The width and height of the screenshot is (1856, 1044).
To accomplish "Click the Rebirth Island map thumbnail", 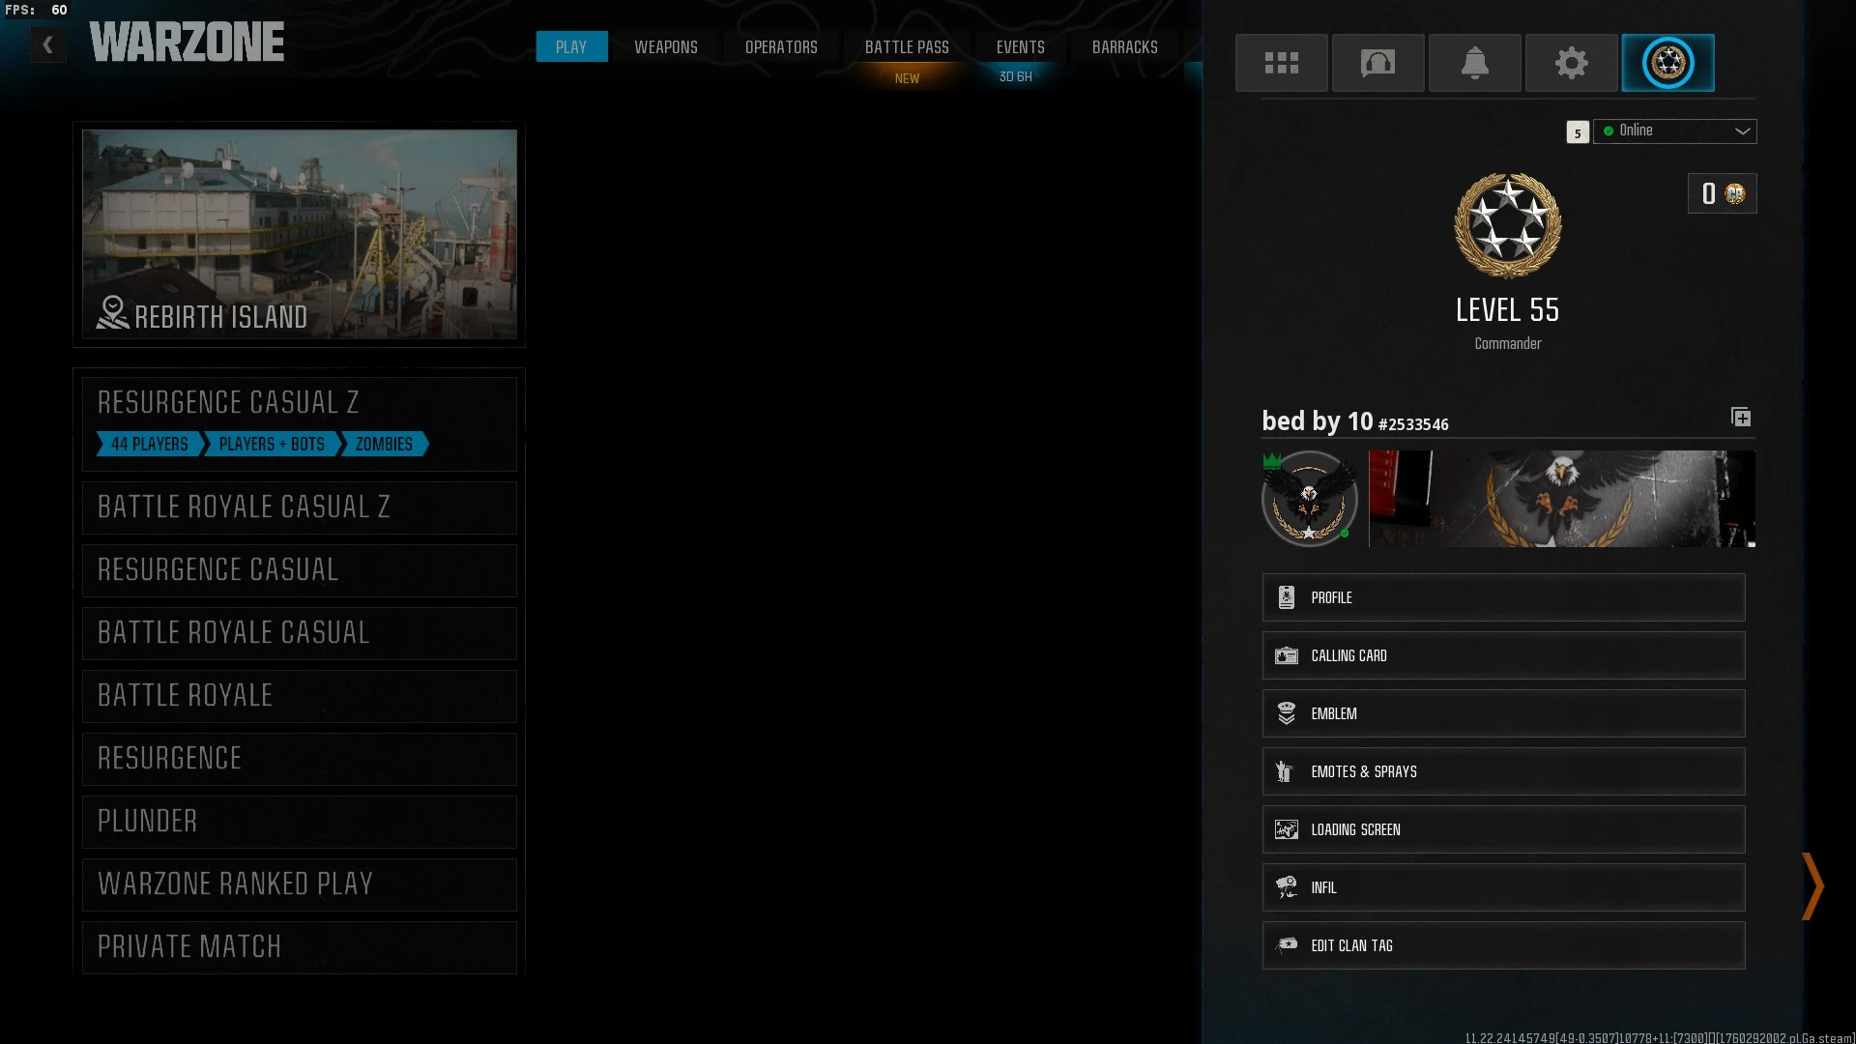I will 299,234.
